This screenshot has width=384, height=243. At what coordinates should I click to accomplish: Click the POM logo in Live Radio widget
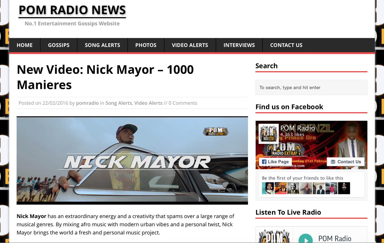pyautogui.click(x=274, y=235)
